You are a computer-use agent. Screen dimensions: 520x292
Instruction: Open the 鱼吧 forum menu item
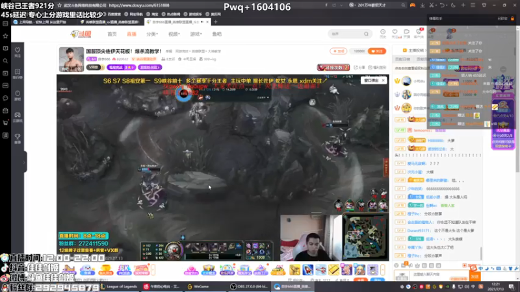[216, 34]
